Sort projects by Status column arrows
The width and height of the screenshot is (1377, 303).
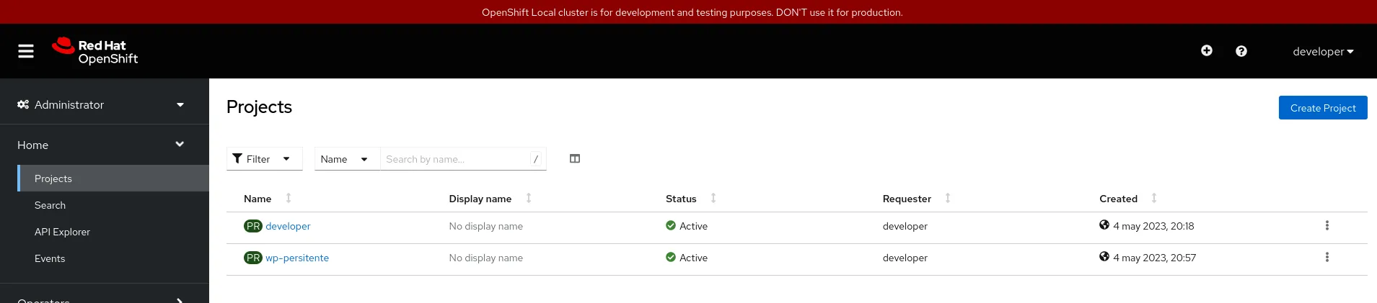(713, 199)
